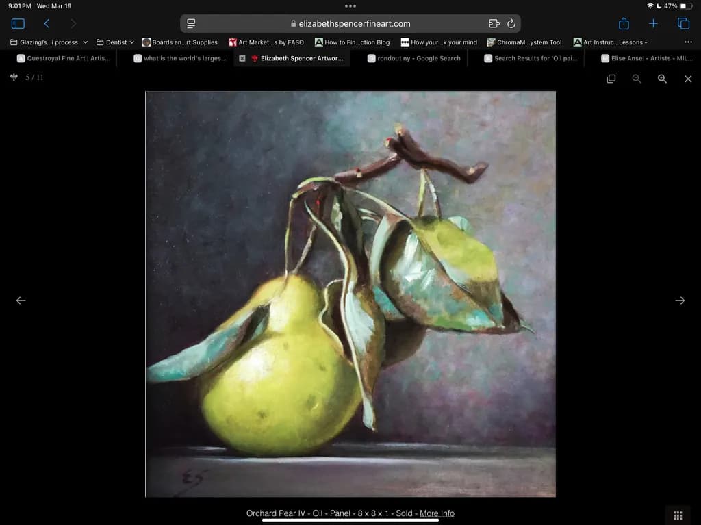Switch to Elise Ansel - Artists tab
Image resolution: width=701 pixels, height=525 pixels.
coord(648,59)
